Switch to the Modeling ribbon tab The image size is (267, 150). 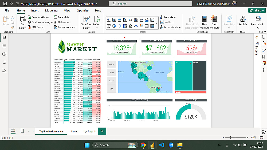[x=51, y=10]
